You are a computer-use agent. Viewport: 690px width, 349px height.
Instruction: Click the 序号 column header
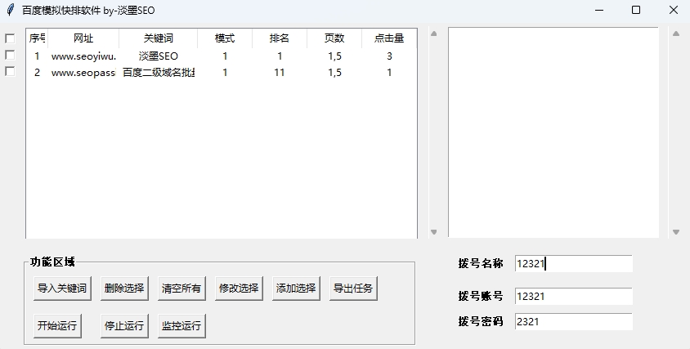coord(37,38)
